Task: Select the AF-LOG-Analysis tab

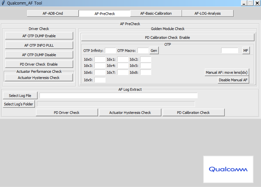Action: point(207,13)
